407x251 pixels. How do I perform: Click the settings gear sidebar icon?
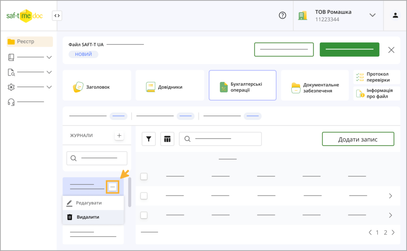(11, 87)
